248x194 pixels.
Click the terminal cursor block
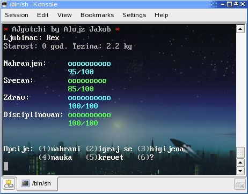[x=6, y=166]
